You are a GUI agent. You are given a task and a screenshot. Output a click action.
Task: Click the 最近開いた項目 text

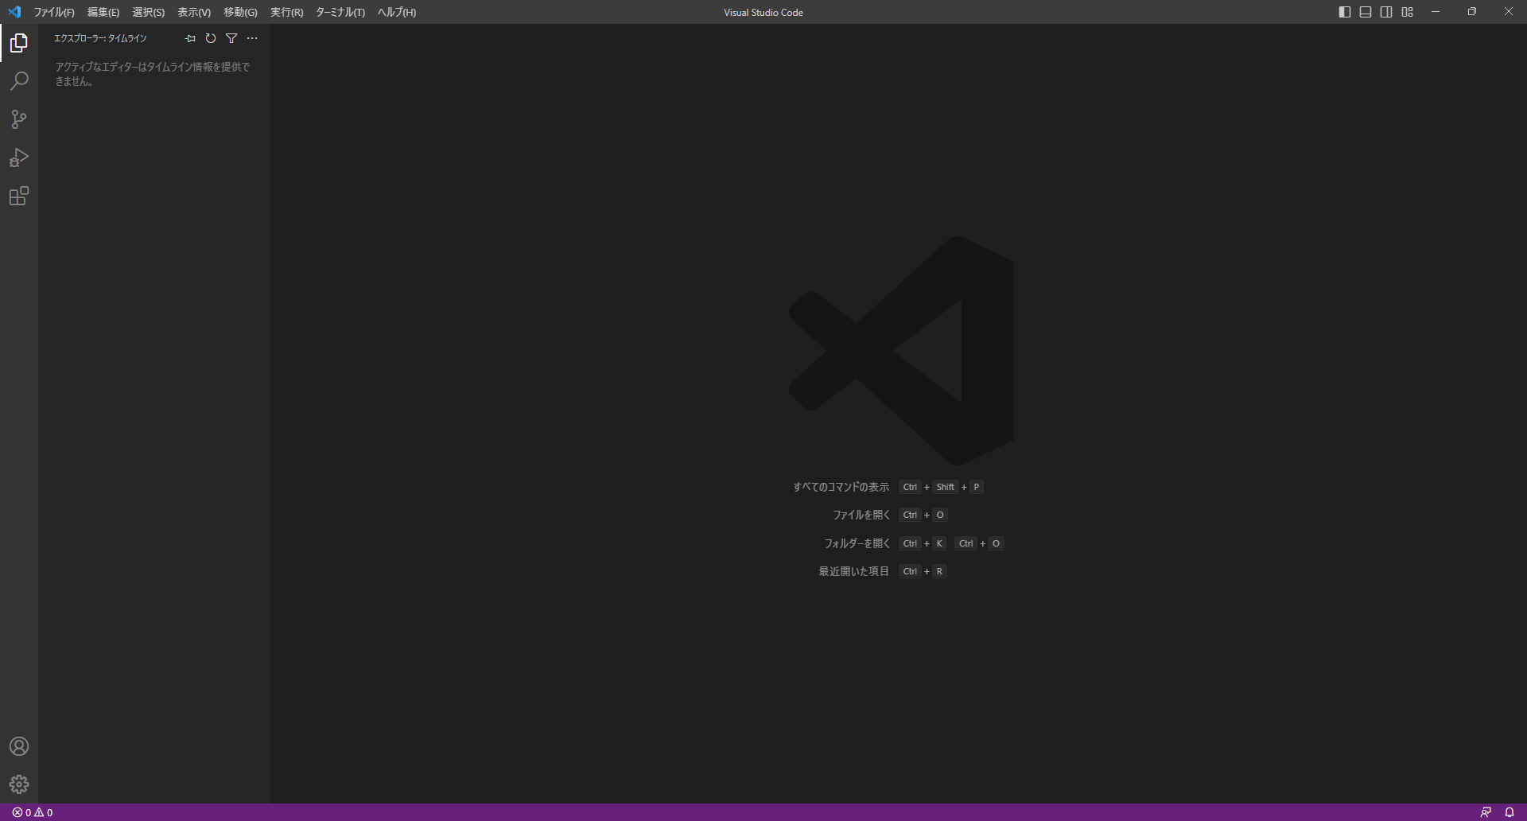854,571
